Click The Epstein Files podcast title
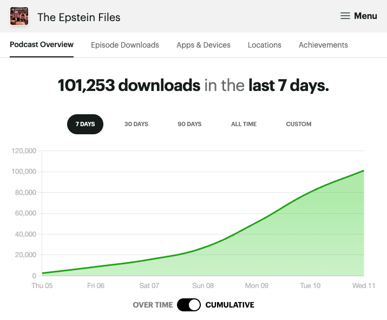This screenshot has height=320, width=387. (x=78, y=17)
